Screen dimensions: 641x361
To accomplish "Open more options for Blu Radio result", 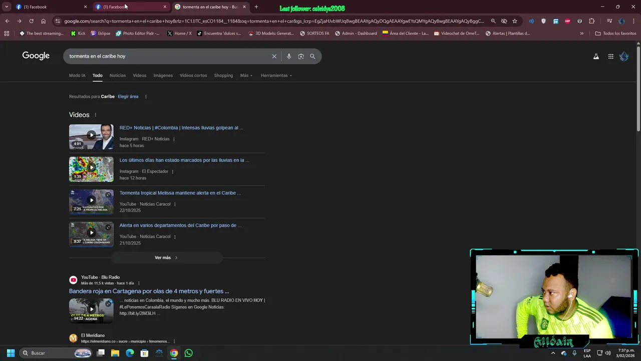I will [139, 283].
